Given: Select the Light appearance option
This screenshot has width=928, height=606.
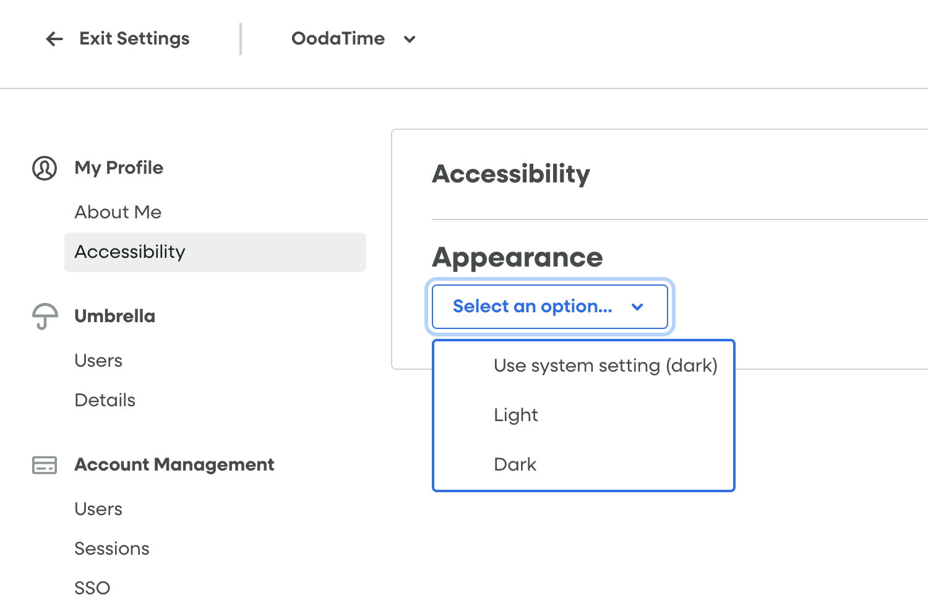Looking at the screenshot, I should [x=516, y=415].
